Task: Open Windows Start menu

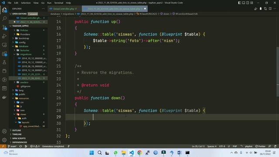Action: click(x=92, y=153)
